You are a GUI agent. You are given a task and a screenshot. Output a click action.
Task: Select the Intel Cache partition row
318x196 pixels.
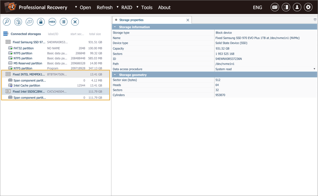55,85
